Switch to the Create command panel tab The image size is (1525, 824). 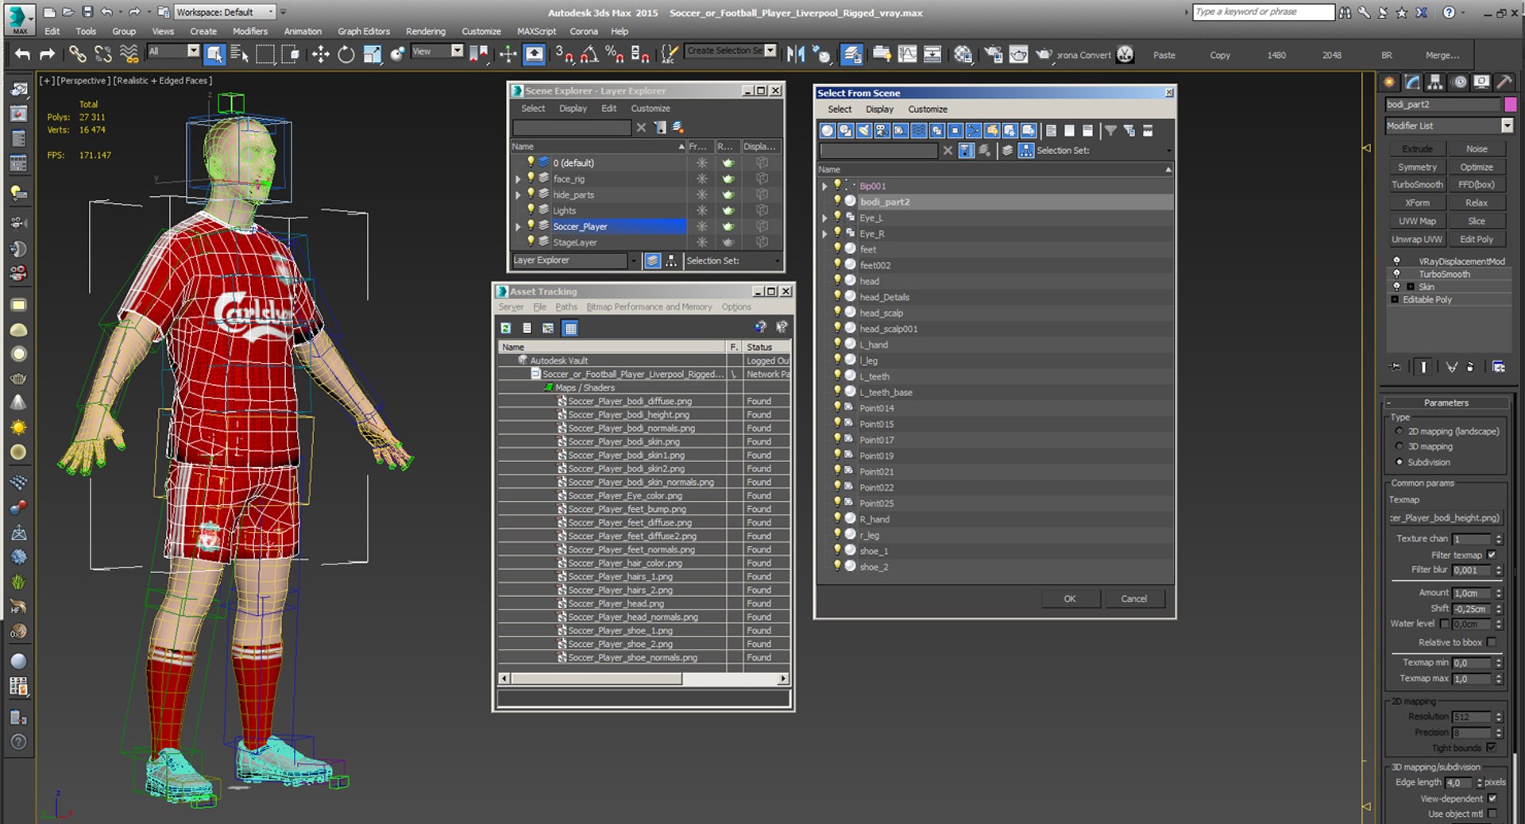click(x=1389, y=82)
